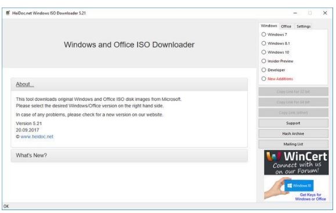The height and width of the screenshot is (213, 336).
Task: Open the Hash Archive button
Action: 293,134
